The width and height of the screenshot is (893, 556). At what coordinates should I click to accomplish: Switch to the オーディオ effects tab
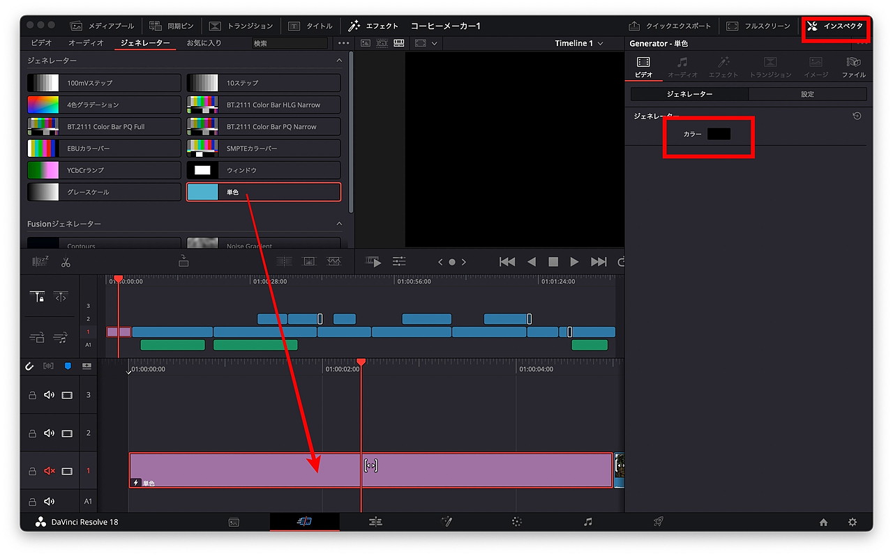tap(87, 43)
